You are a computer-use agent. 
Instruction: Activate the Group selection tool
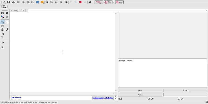(x=2, y=22)
